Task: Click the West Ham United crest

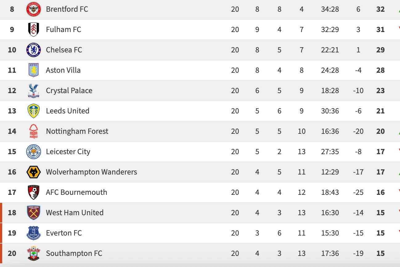Action: [x=33, y=213]
